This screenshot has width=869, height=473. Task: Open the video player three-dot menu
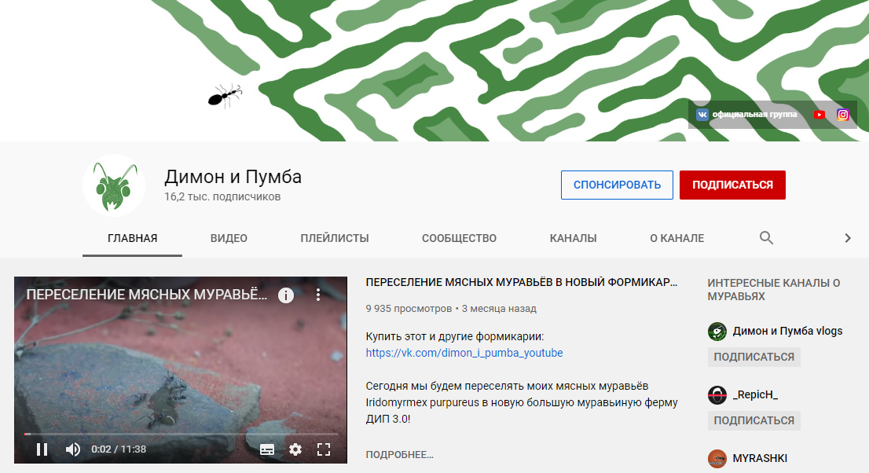pos(318,295)
